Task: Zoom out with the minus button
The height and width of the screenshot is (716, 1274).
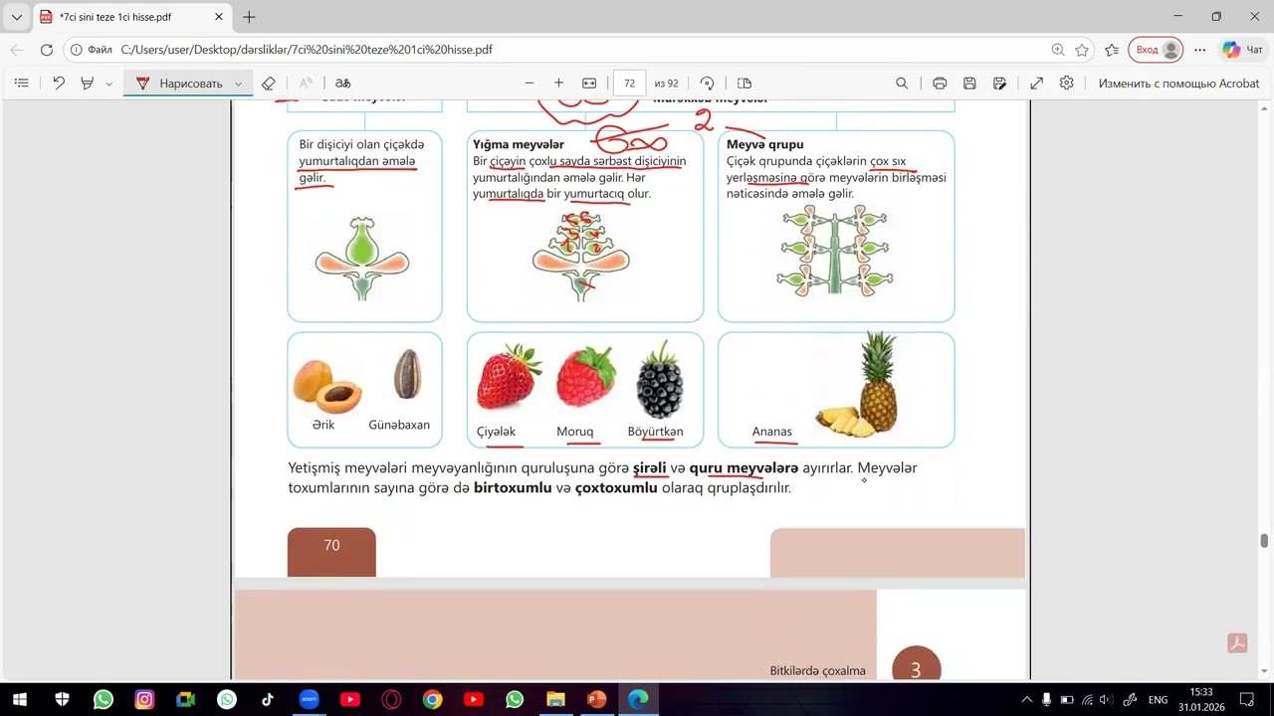Action: click(530, 84)
